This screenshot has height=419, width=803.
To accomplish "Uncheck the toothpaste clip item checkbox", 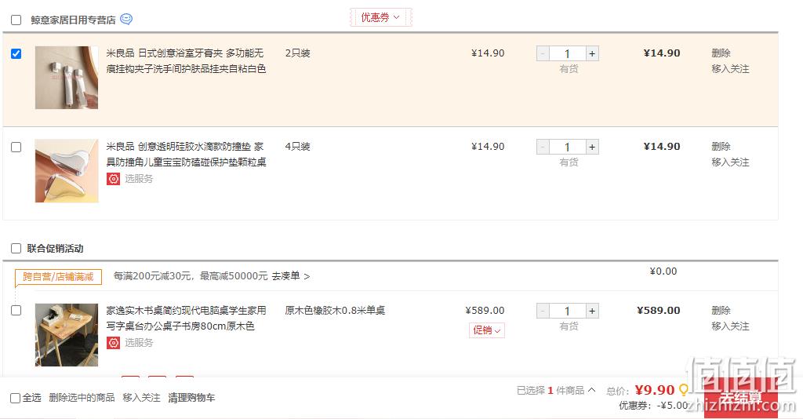I will pyautogui.click(x=16, y=54).
